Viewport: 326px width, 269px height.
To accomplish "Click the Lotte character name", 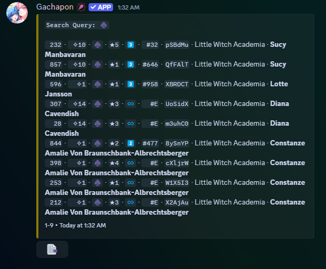I will coord(279,84).
